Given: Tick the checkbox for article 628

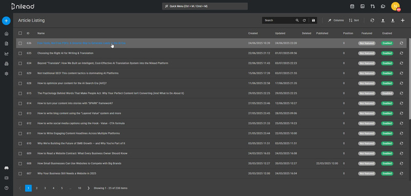Looking at the screenshot, I should 20,83.
